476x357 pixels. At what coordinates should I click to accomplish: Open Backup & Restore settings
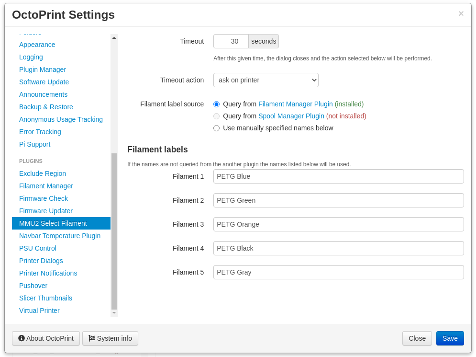click(x=46, y=107)
